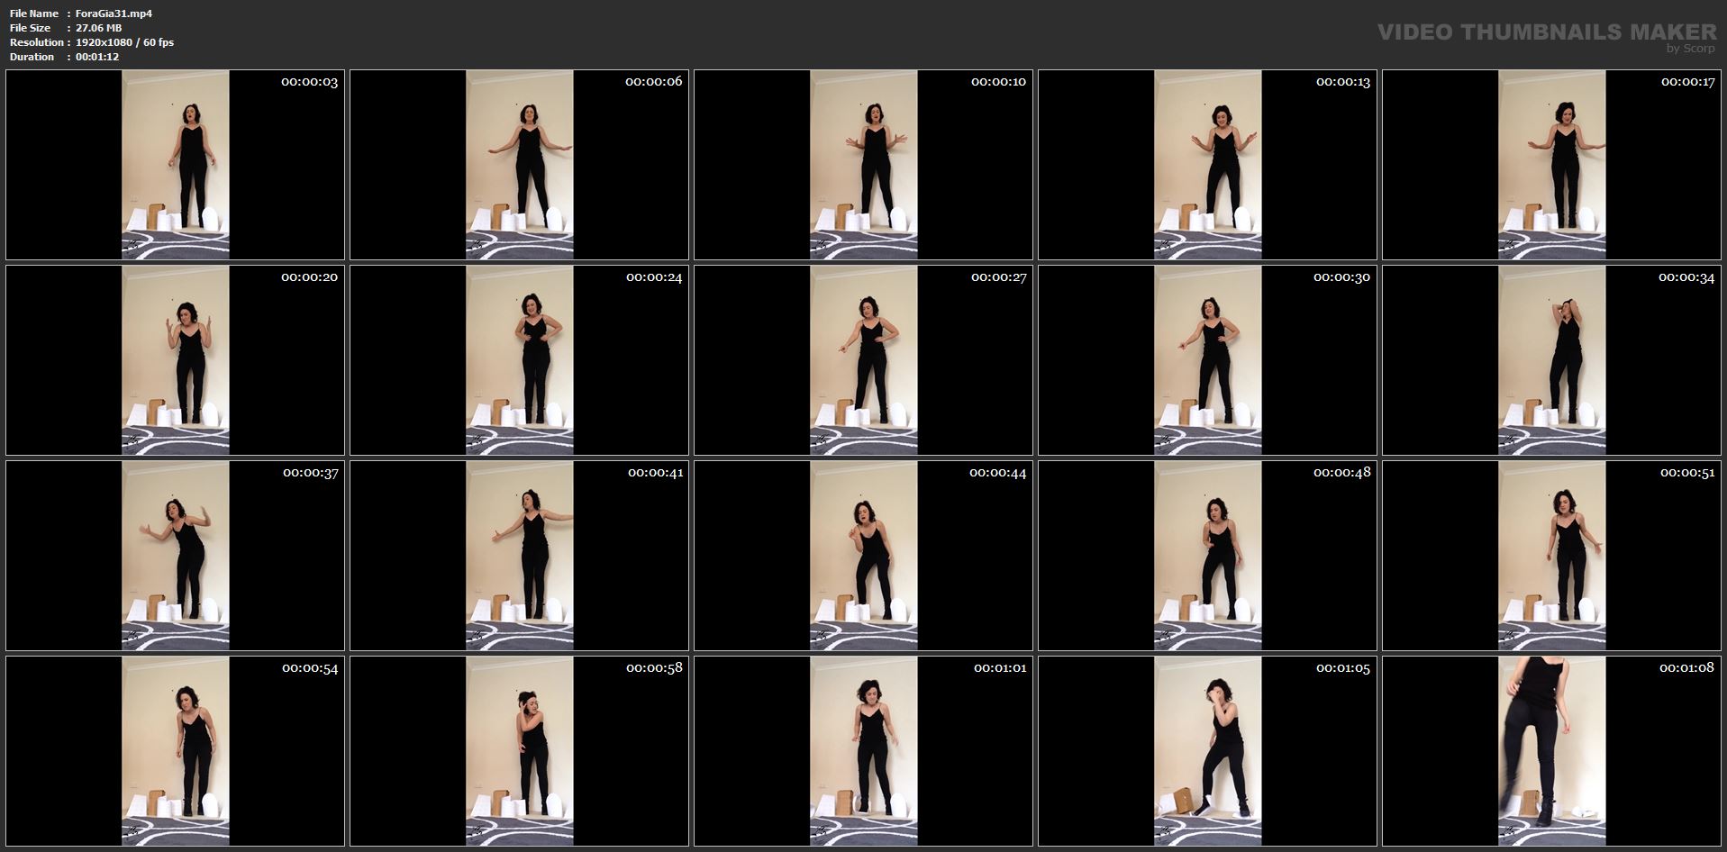
Task: Click the resolution value 1920x1080 / 60 fps
Action: (124, 42)
